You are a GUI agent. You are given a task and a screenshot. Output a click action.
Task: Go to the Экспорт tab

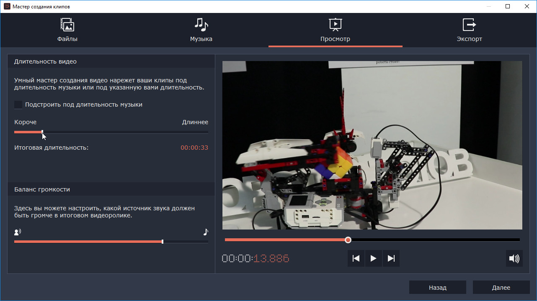click(469, 39)
